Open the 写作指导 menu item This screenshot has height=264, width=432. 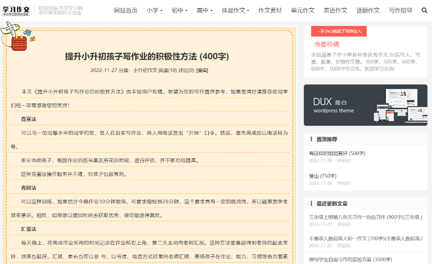pyautogui.click(x=401, y=11)
